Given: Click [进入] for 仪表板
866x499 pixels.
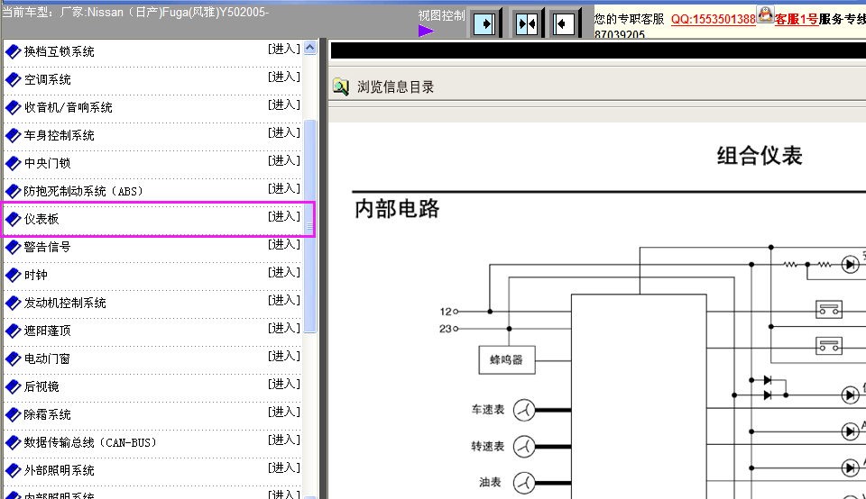Looking at the screenshot, I should (x=284, y=217).
